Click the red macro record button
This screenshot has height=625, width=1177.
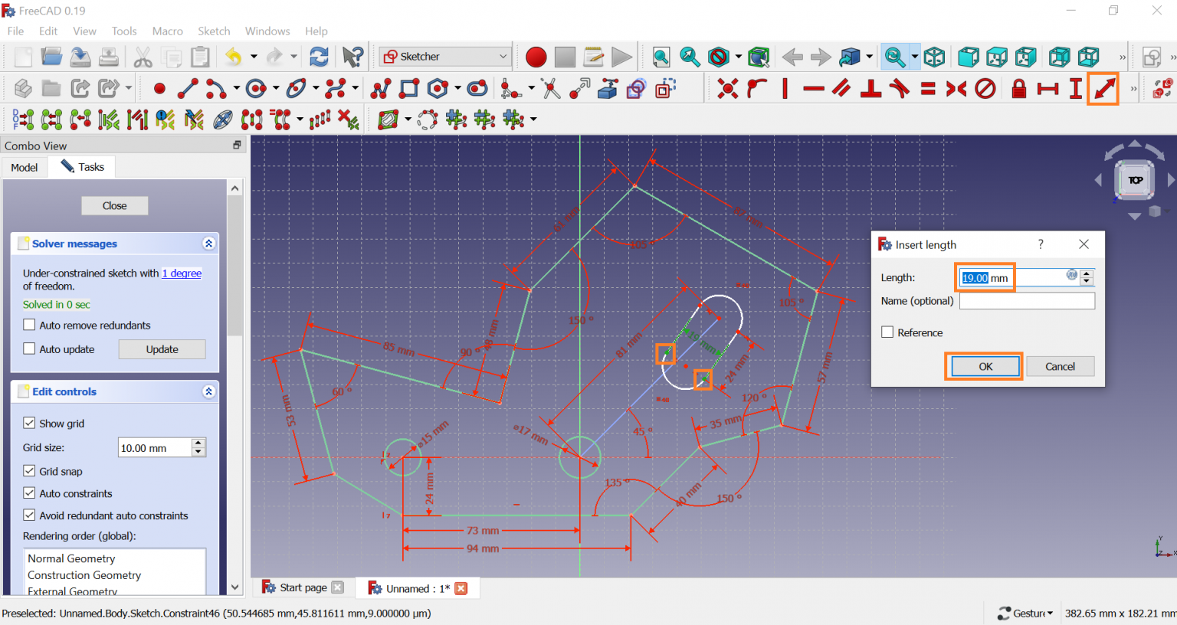click(x=536, y=57)
